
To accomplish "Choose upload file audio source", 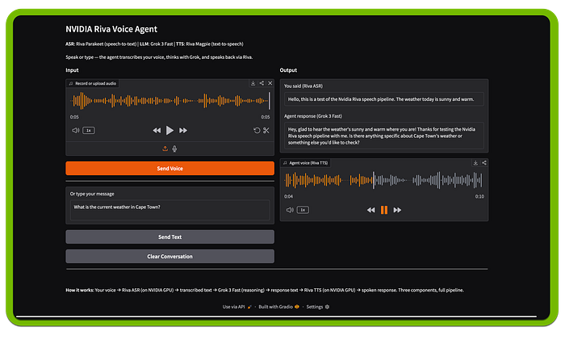I will (x=165, y=149).
